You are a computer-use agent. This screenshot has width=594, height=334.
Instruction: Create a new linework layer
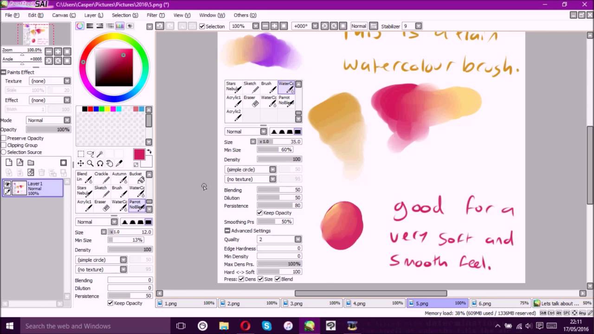[20, 162]
